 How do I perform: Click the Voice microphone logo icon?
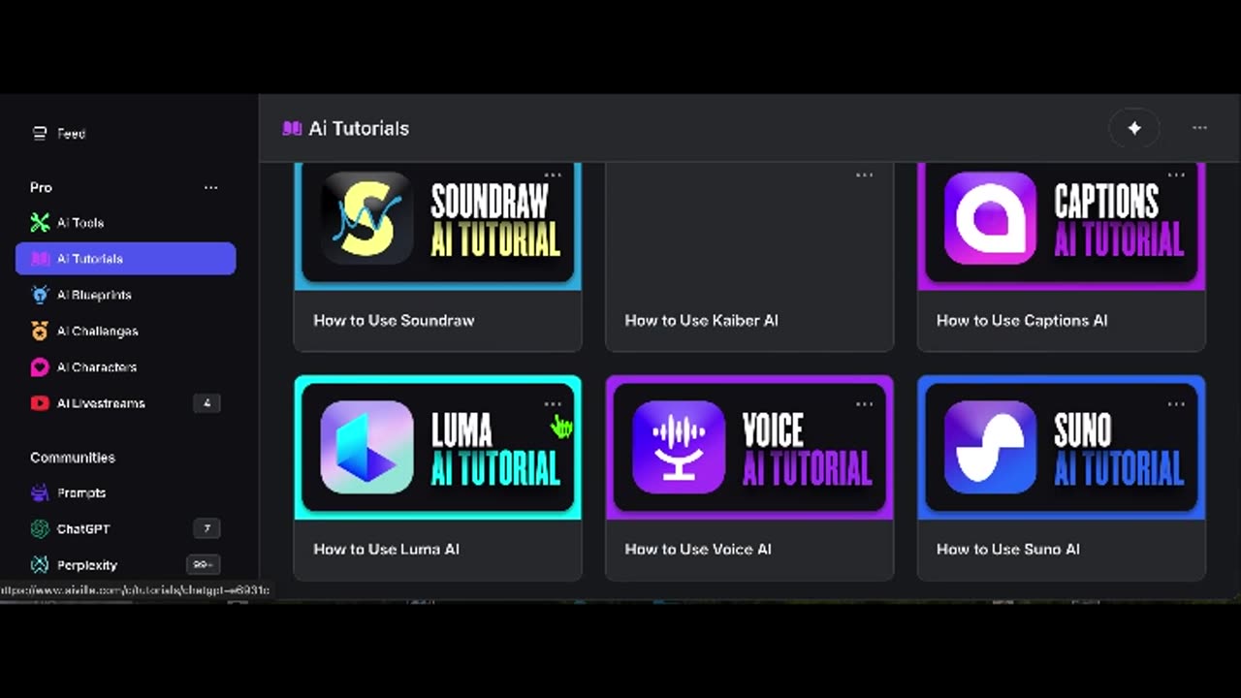point(679,447)
